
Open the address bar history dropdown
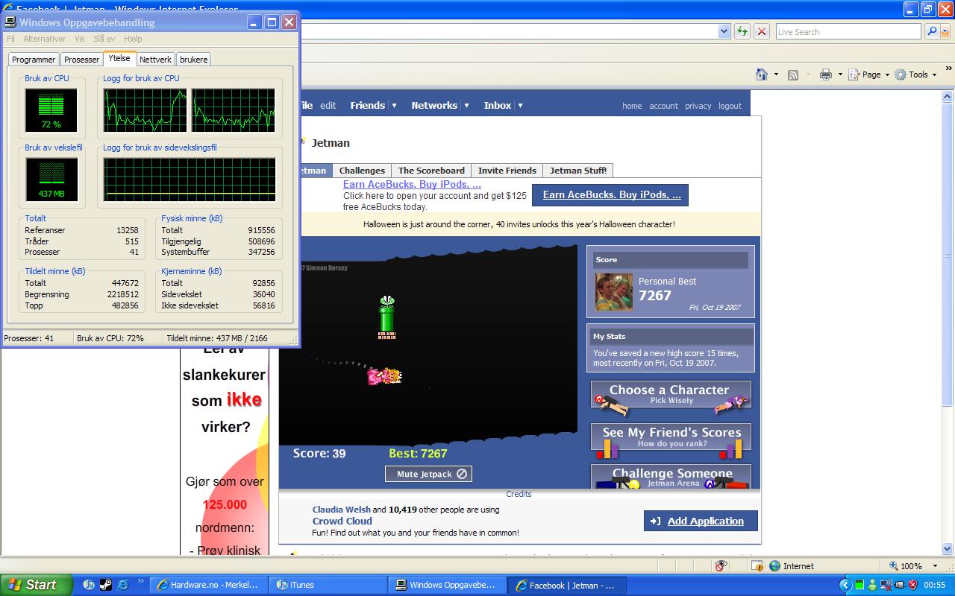click(x=724, y=31)
